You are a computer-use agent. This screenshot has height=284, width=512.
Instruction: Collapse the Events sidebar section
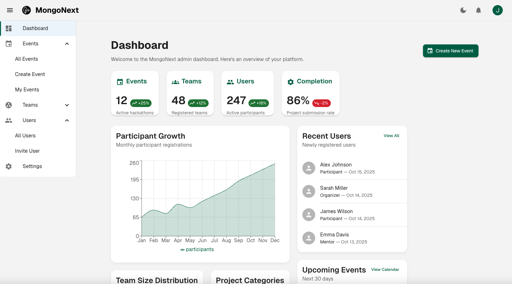point(67,44)
